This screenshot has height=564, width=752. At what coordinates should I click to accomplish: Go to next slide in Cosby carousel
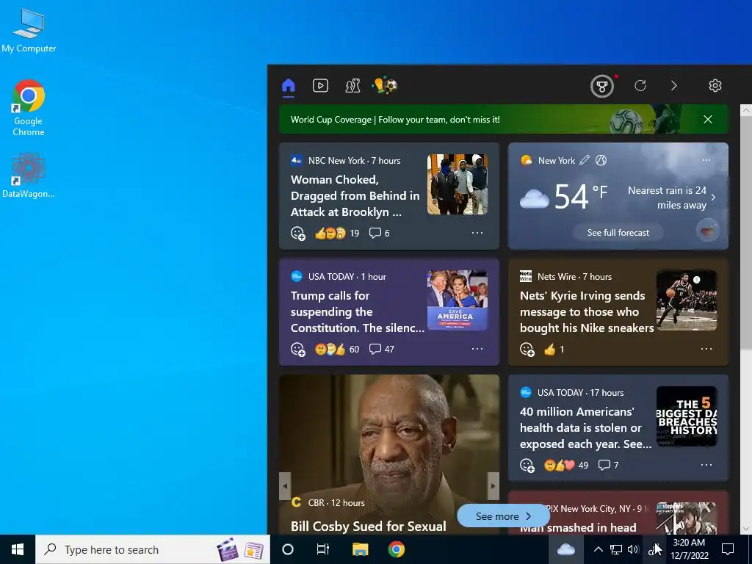[x=493, y=486]
